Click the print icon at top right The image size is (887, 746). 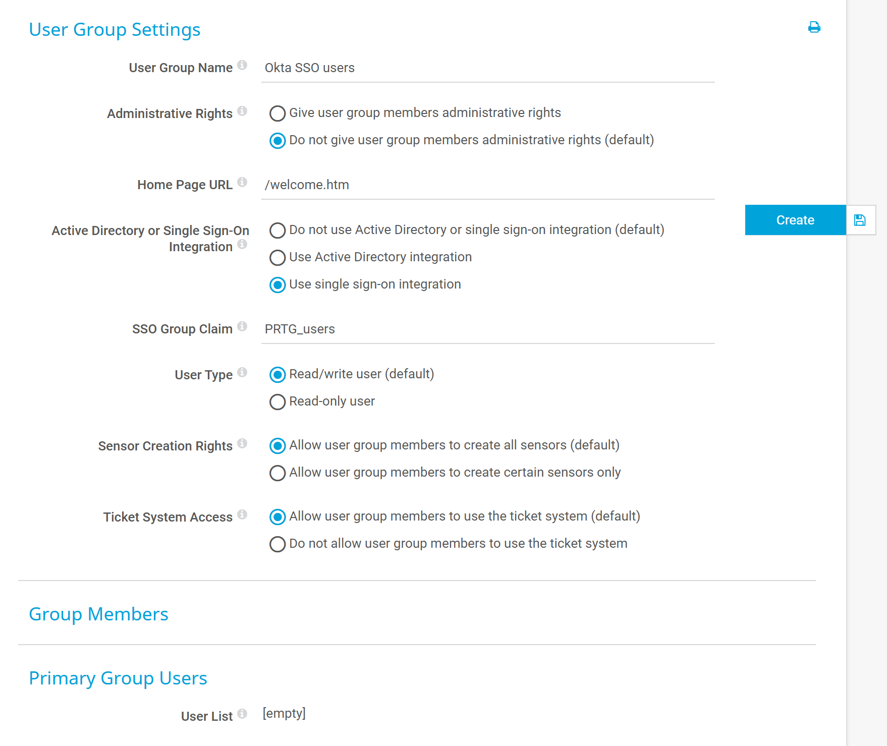point(814,27)
